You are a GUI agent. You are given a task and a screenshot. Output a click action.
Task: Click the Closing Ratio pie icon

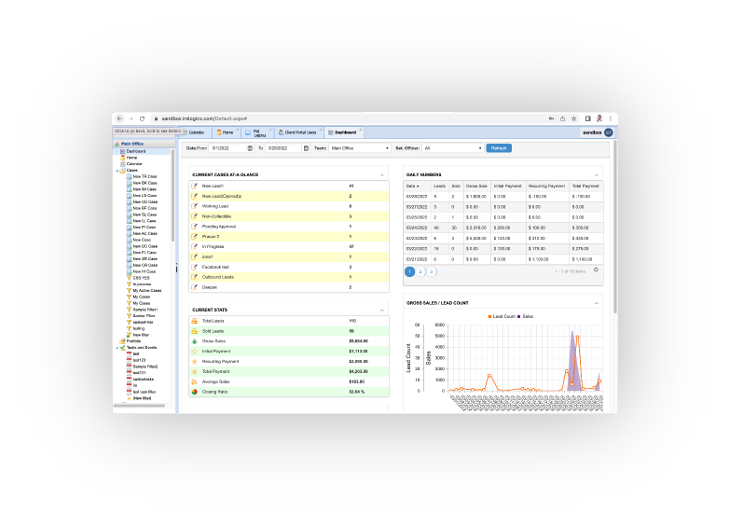point(195,392)
